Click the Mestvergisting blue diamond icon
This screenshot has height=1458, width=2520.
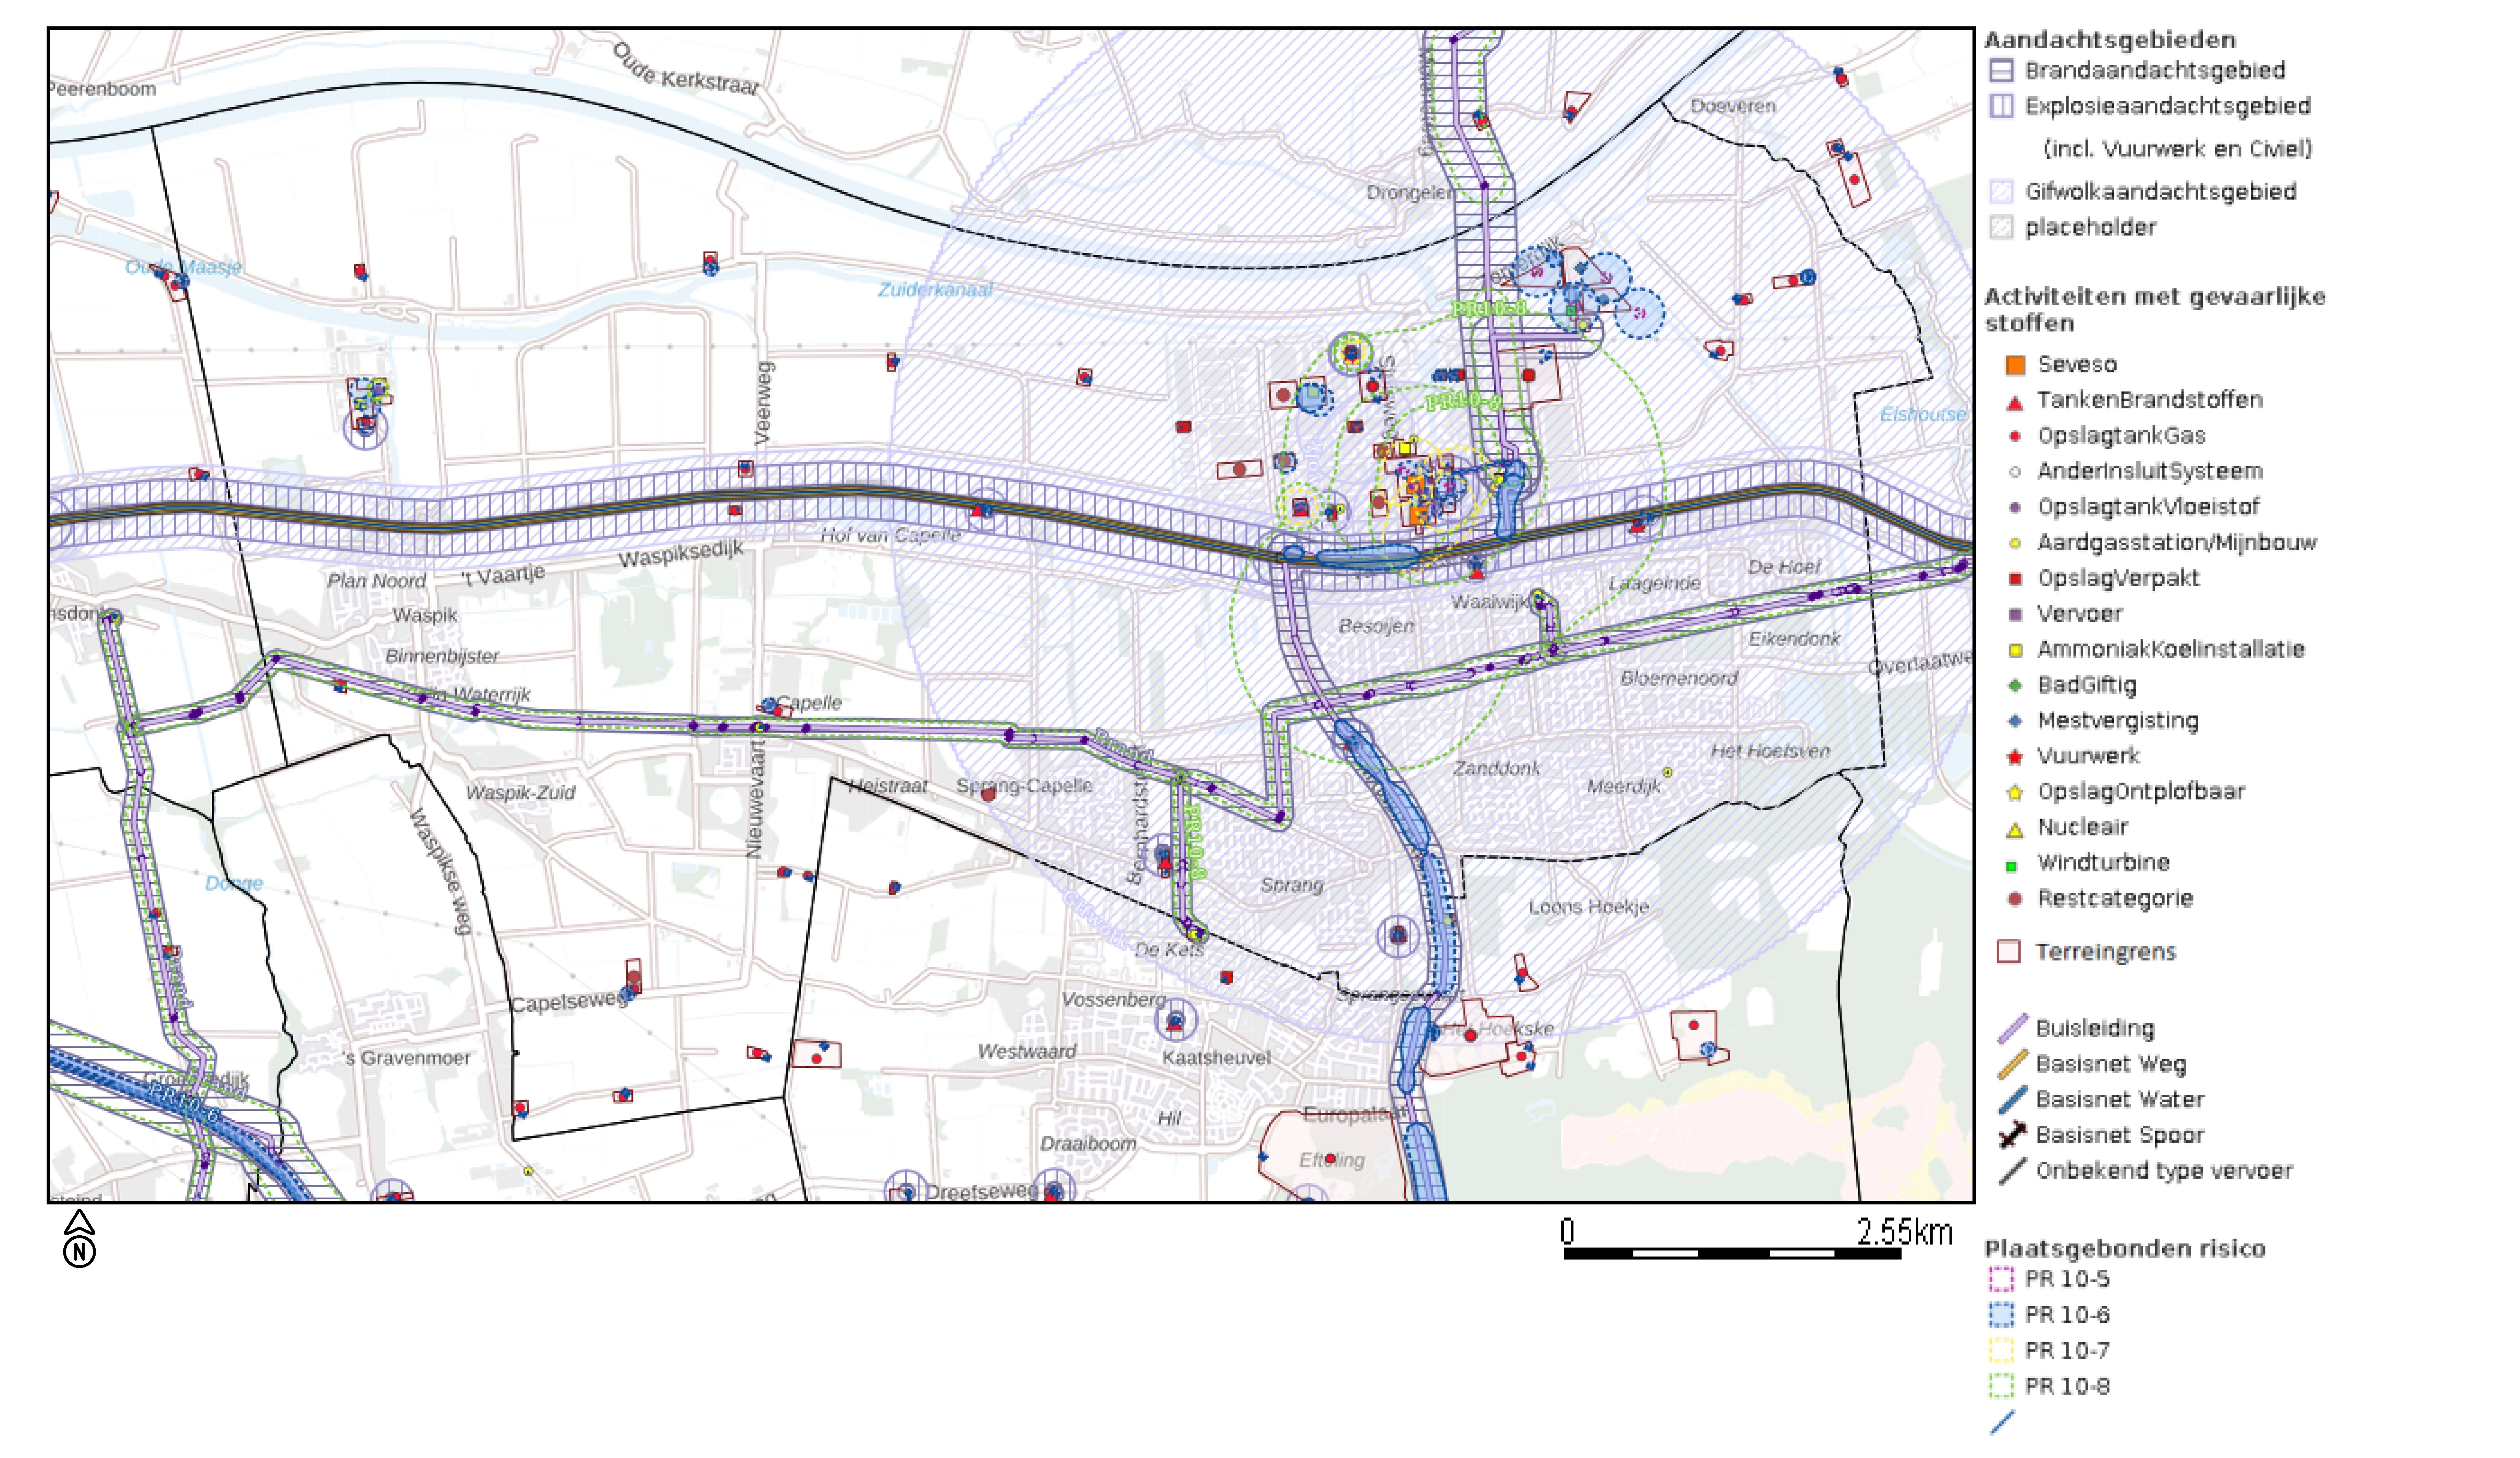click(x=2015, y=721)
